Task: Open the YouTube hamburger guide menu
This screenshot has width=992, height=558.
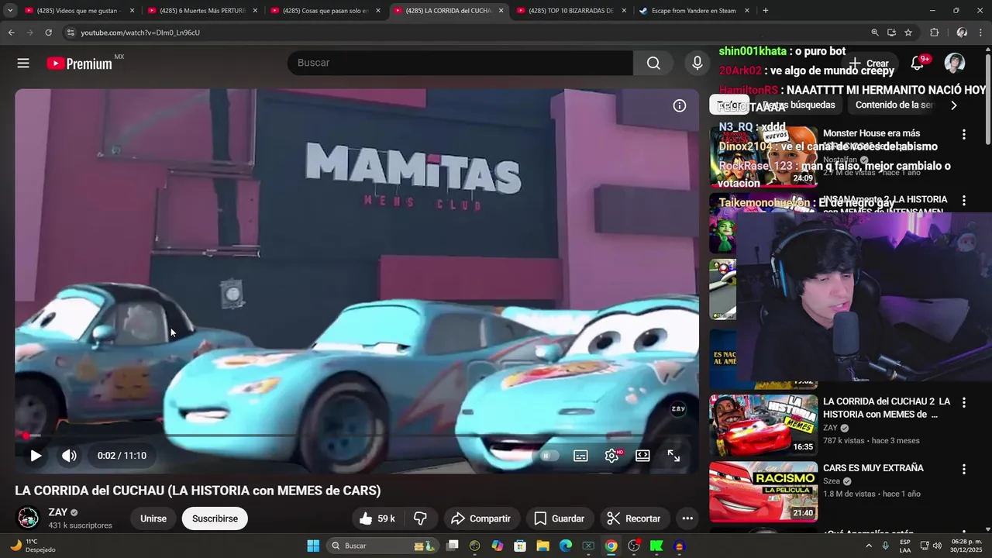Action: coord(23,64)
